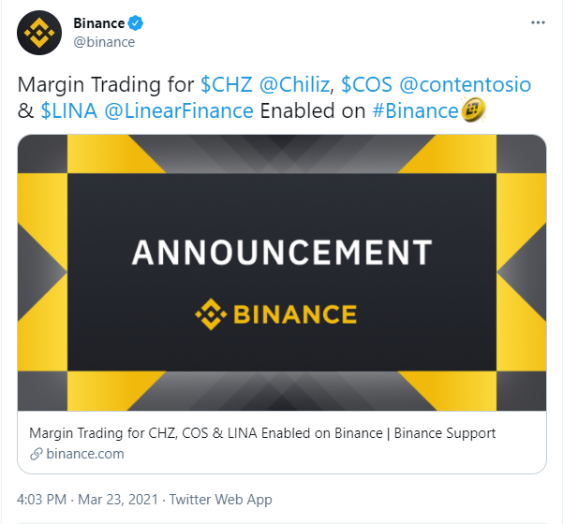Click the 4:03 PM Mar 23, 2021 timestamp
This screenshot has height=524, width=563.
[88, 500]
